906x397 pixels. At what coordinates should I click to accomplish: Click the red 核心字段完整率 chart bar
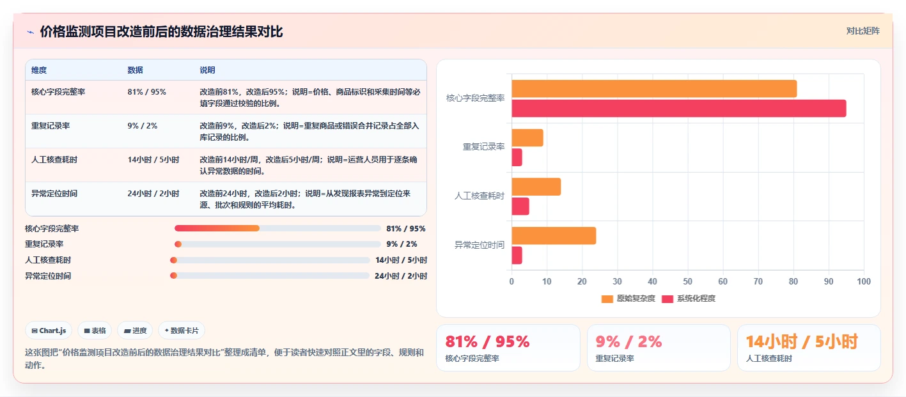point(679,108)
